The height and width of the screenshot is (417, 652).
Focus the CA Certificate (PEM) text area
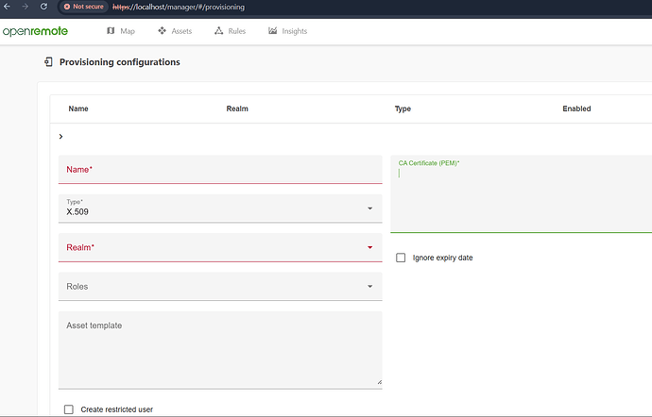pyautogui.click(x=522, y=198)
